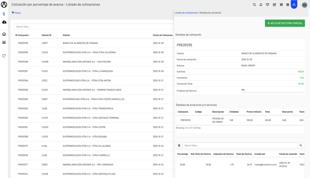Click the share/export icon in header

[274, 5]
